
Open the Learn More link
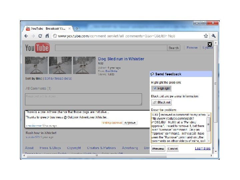[203, 148]
